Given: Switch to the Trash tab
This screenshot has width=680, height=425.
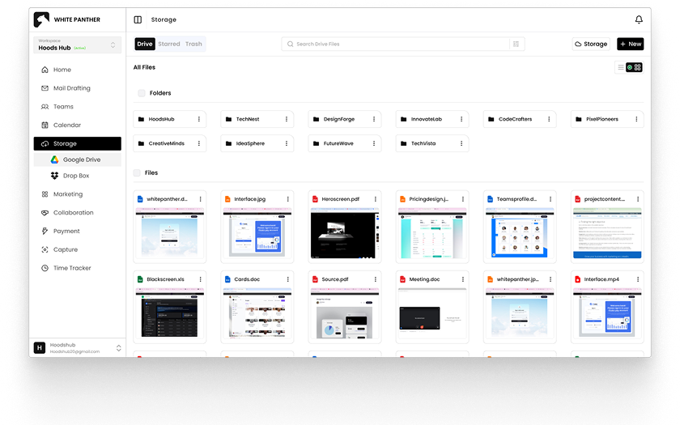Looking at the screenshot, I should click(193, 44).
